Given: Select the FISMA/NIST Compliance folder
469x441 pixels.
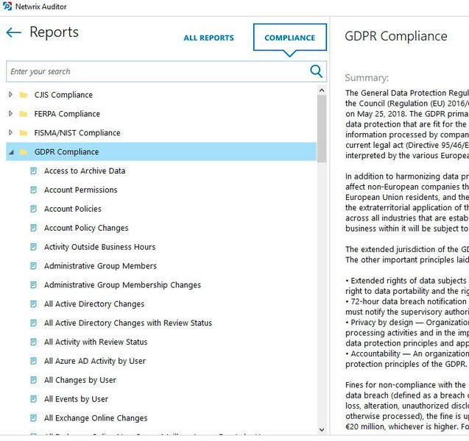Looking at the screenshot, I should coord(77,133).
